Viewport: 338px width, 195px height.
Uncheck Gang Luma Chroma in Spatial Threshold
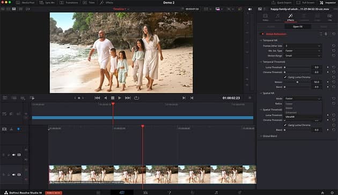[x=285, y=125]
